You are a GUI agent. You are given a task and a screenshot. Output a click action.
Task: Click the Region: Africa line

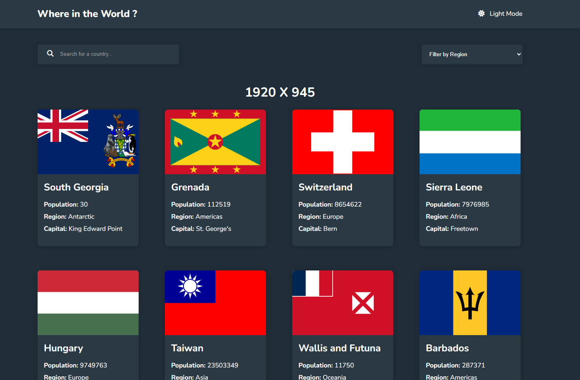click(446, 217)
